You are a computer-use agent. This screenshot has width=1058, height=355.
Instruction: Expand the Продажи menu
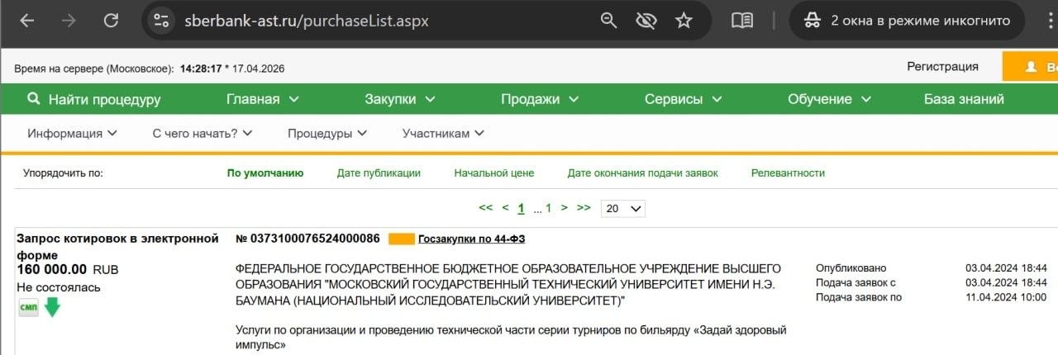pyautogui.click(x=541, y=100)
